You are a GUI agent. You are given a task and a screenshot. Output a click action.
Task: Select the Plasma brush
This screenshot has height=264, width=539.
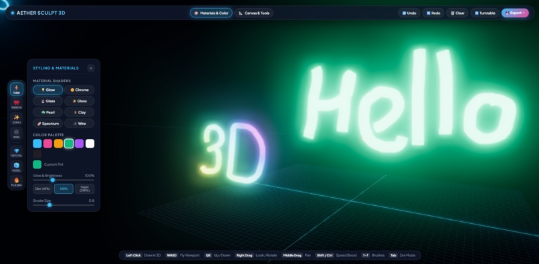(x=17, y=182)
